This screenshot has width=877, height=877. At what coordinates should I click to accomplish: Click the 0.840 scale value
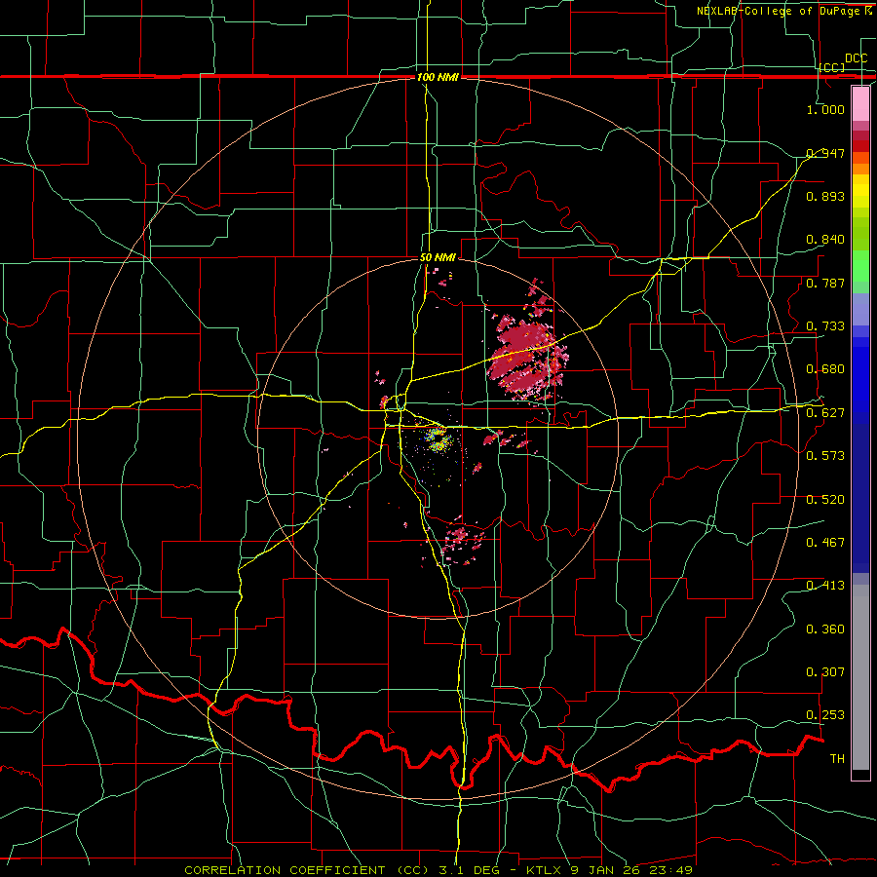click(x=825, y=240)
